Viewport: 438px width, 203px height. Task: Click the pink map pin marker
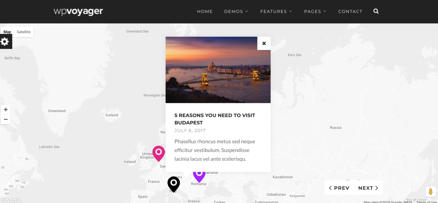pyautogui.click(x=159, y=153)
